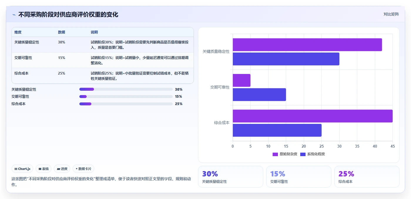Select the 进度 tag chip
This screenshot has height=199, width=411.
[x=62, y=169]
